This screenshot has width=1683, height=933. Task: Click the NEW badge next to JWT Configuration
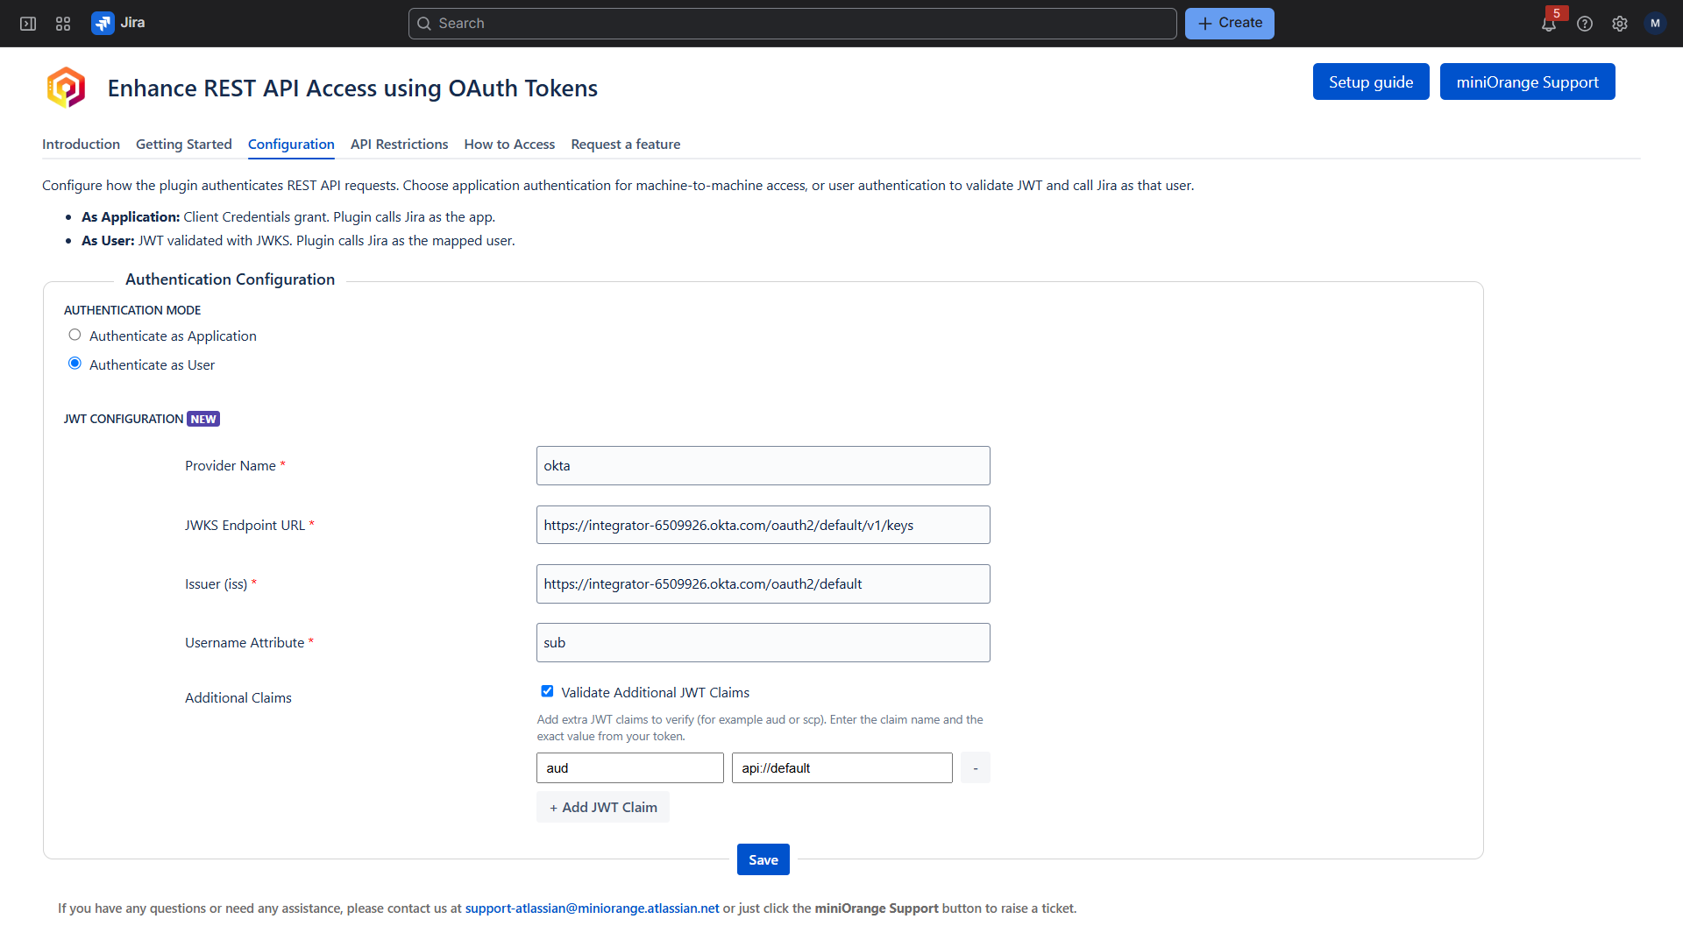[x=203, y=419]
